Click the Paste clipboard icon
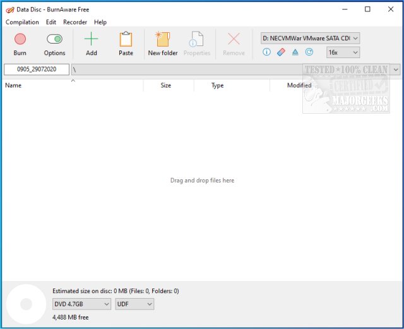 pyautogui.click(x=126, y=39)
